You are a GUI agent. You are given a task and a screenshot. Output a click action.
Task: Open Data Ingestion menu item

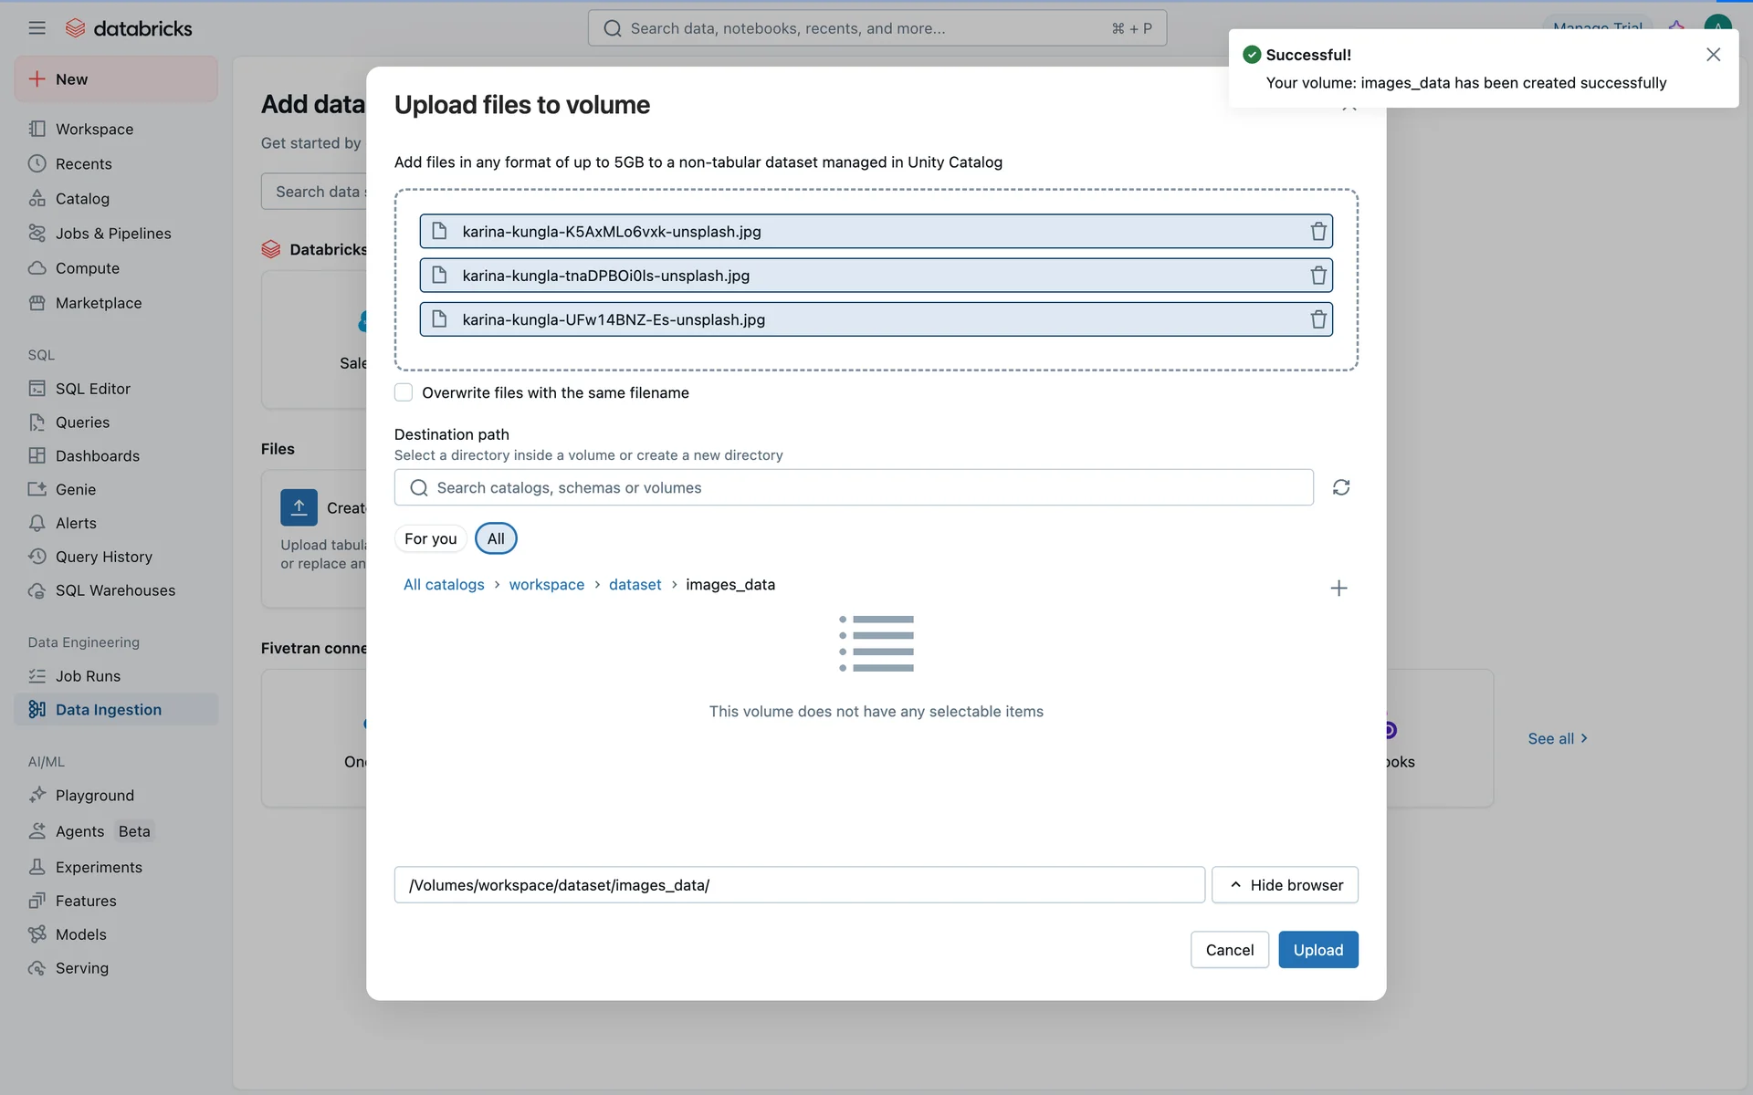click(108, 710)
